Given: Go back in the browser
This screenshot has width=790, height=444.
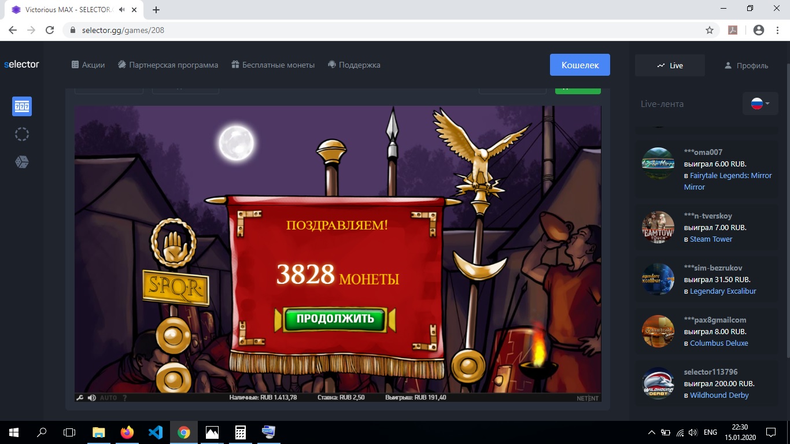Looking at the screenshot, I should (x=13, y=30).
